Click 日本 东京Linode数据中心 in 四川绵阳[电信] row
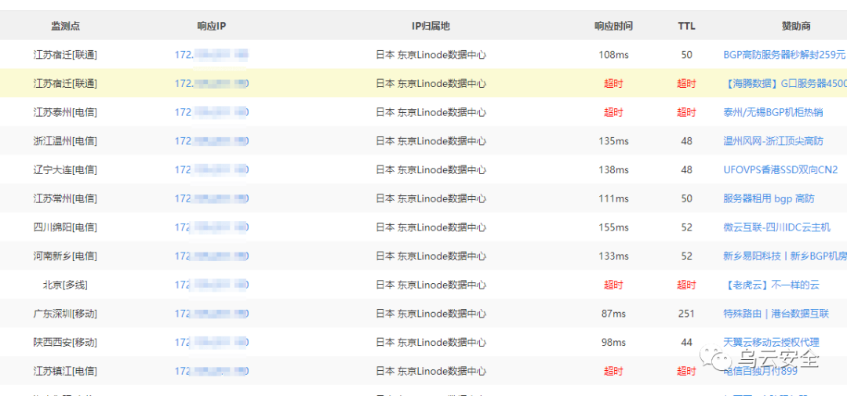Viewport: 847px width, 396px height. 431,227
